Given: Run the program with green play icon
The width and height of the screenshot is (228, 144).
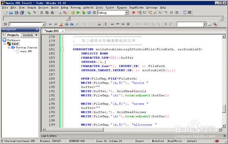Looking at the screenshot, I should 78,13.
